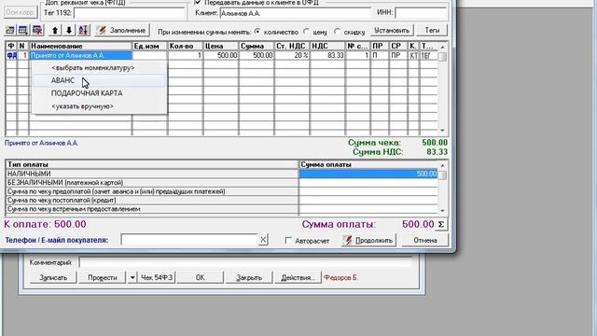Select ПОДАРОЧНАЯ КАРТА in the popup menu
Viewport: 597px width, 336px height.
[x=100, y=93]
